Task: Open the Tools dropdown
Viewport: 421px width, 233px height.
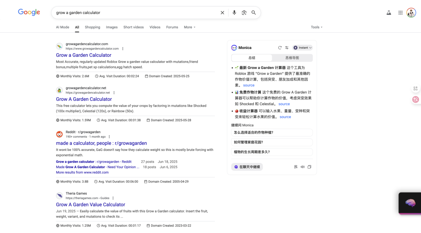Action: tap(317, 27)
